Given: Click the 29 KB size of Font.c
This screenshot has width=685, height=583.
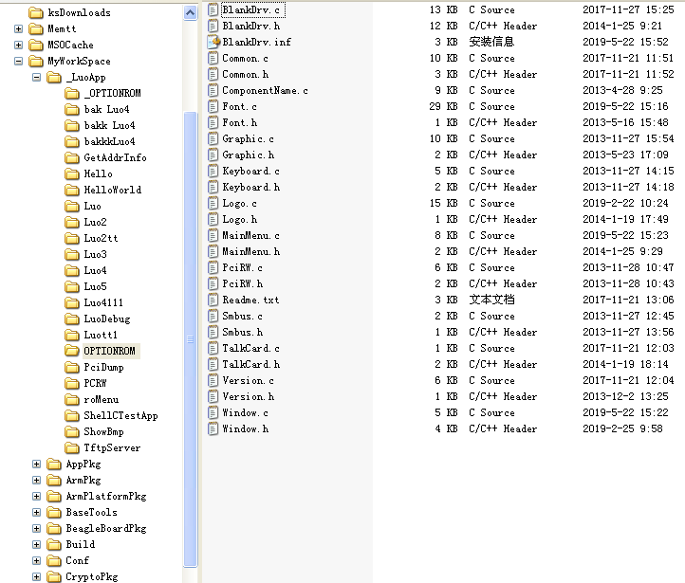Looking at the screenshot, I should (443, 106).
